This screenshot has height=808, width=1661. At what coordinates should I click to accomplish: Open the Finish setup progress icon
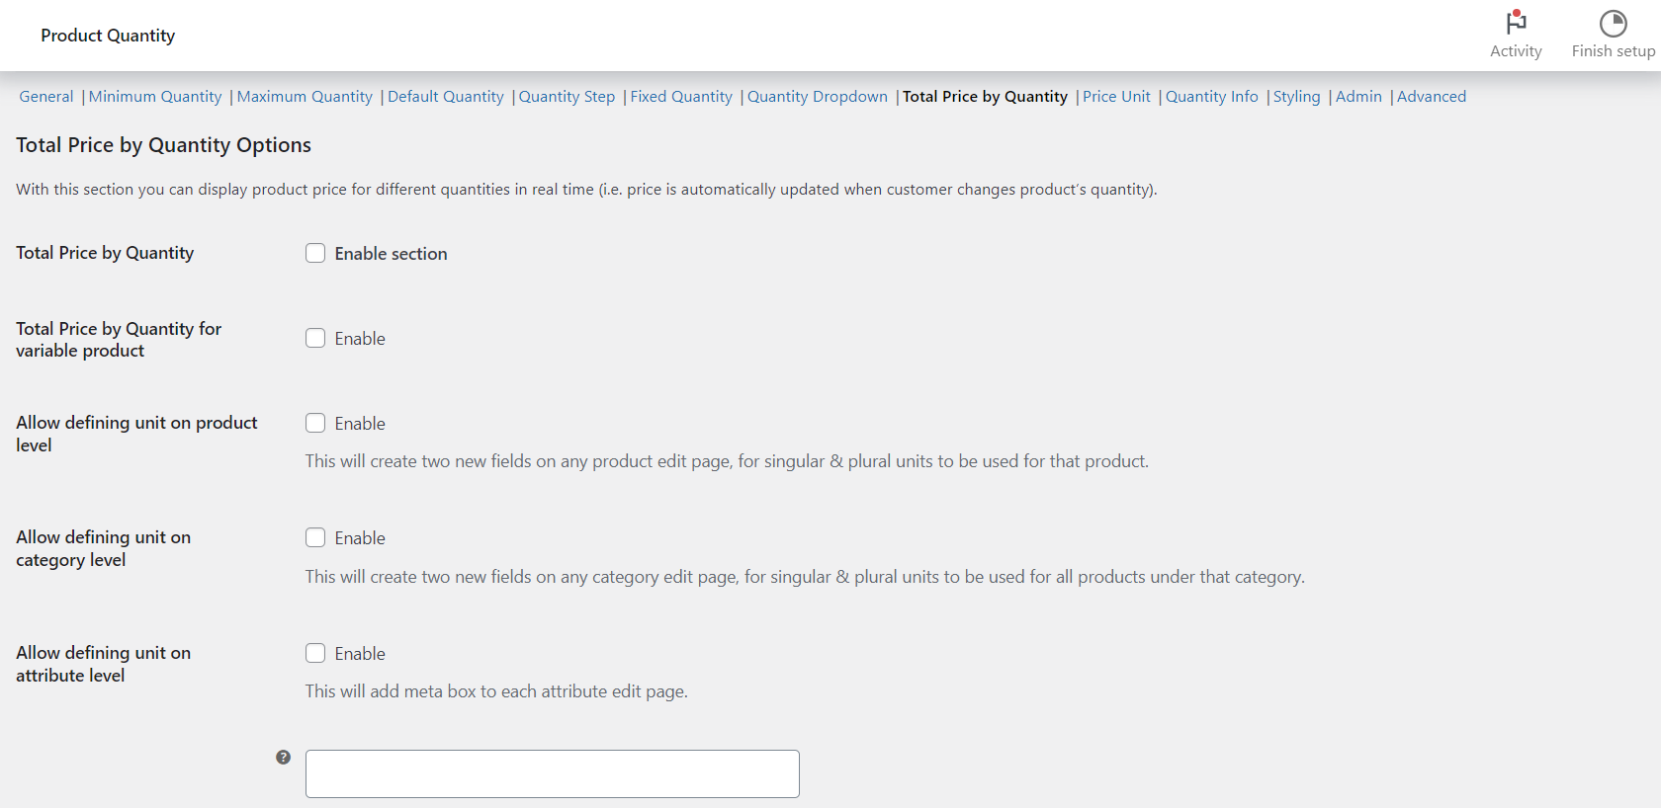click(x=1614, y=22)
